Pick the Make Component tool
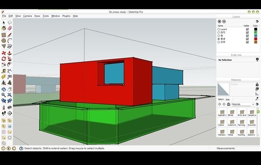Screen dimensions: 261x165 10,22
